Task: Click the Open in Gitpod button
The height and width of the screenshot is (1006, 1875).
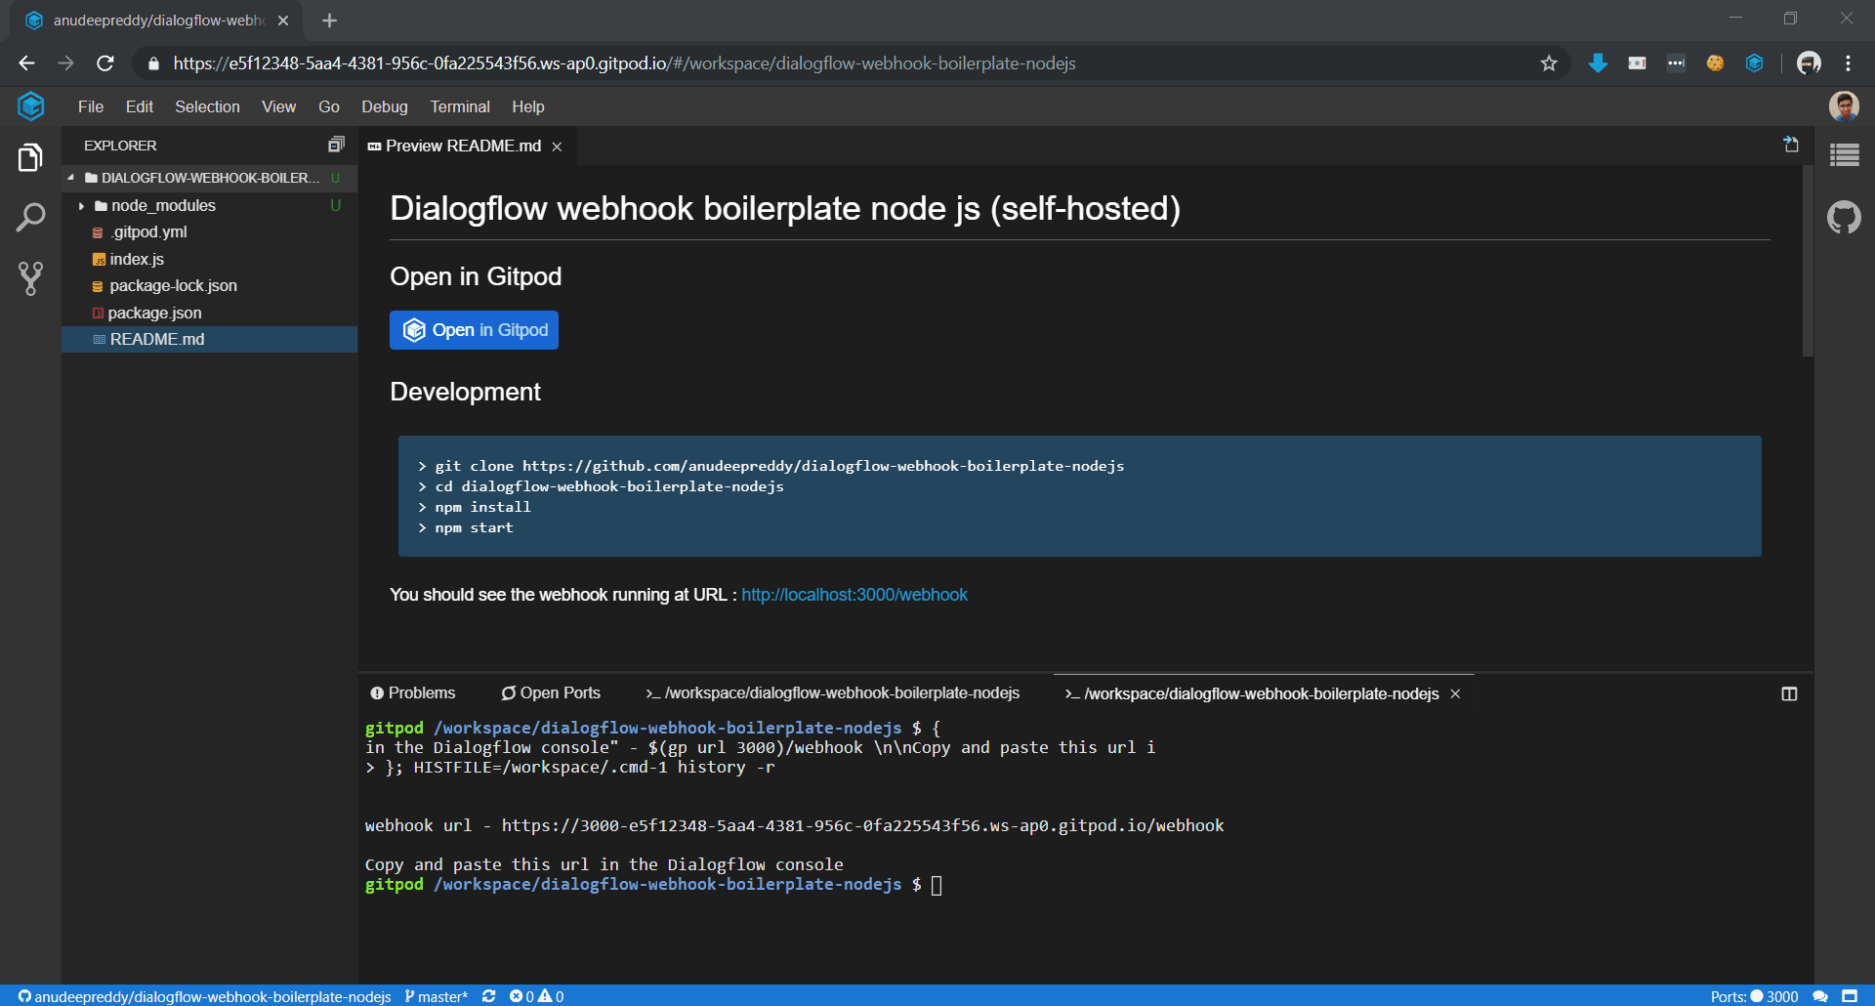Action: coord(474,330)
